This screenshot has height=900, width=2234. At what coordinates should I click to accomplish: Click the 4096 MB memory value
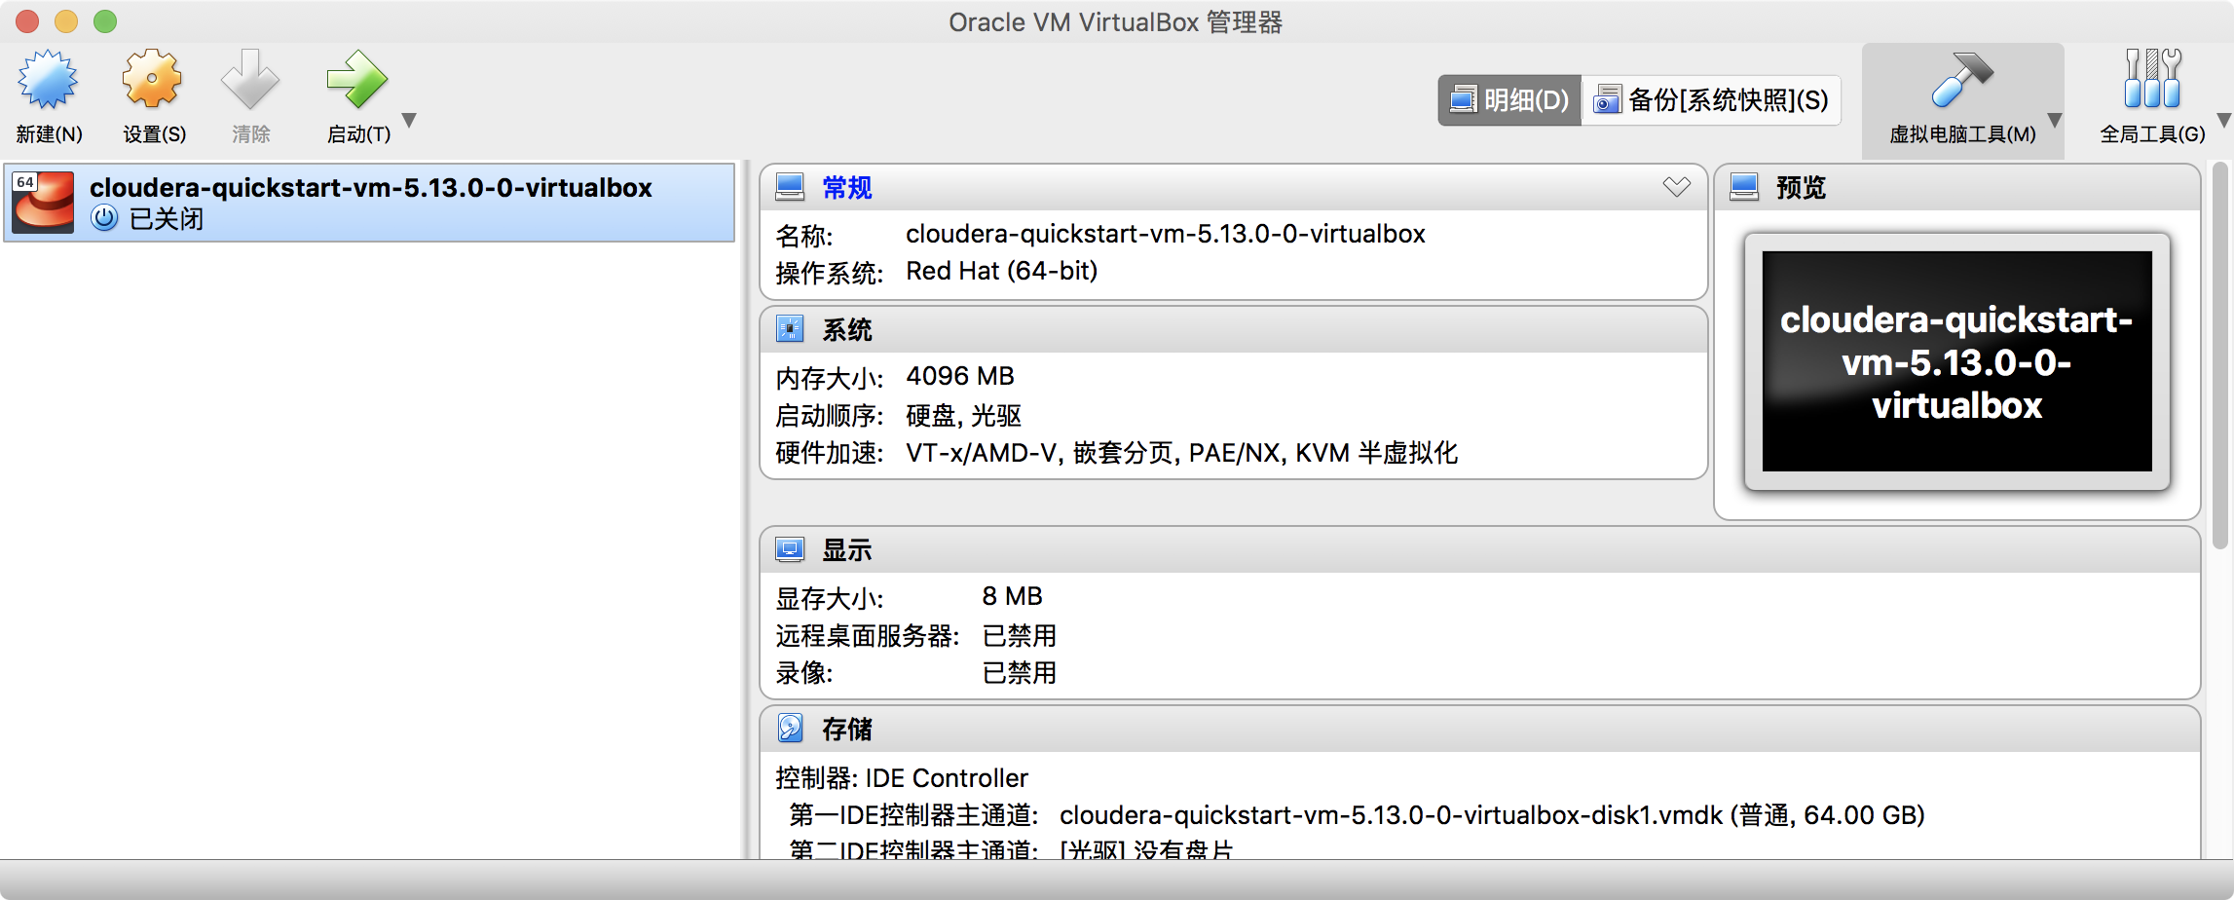coord(959,376)
